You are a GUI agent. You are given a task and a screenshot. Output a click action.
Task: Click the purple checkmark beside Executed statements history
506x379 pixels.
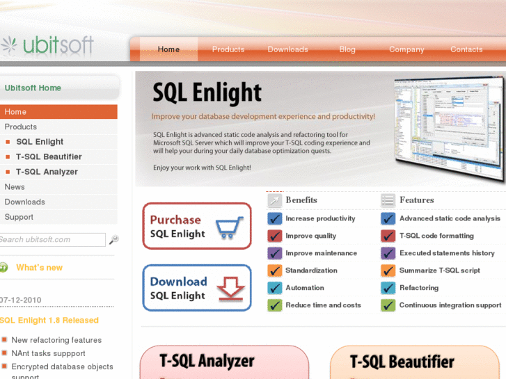[388, 253]
